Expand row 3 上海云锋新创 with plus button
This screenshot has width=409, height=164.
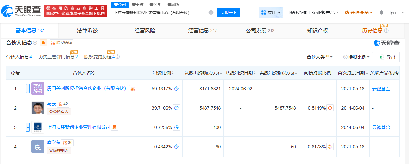(x=28, y=127)
